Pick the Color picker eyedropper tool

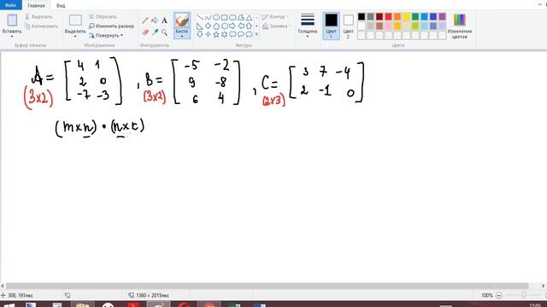(155, 32)
